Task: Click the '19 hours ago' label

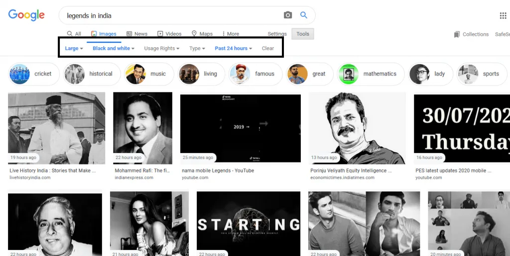Action: [x=23, y=158]
